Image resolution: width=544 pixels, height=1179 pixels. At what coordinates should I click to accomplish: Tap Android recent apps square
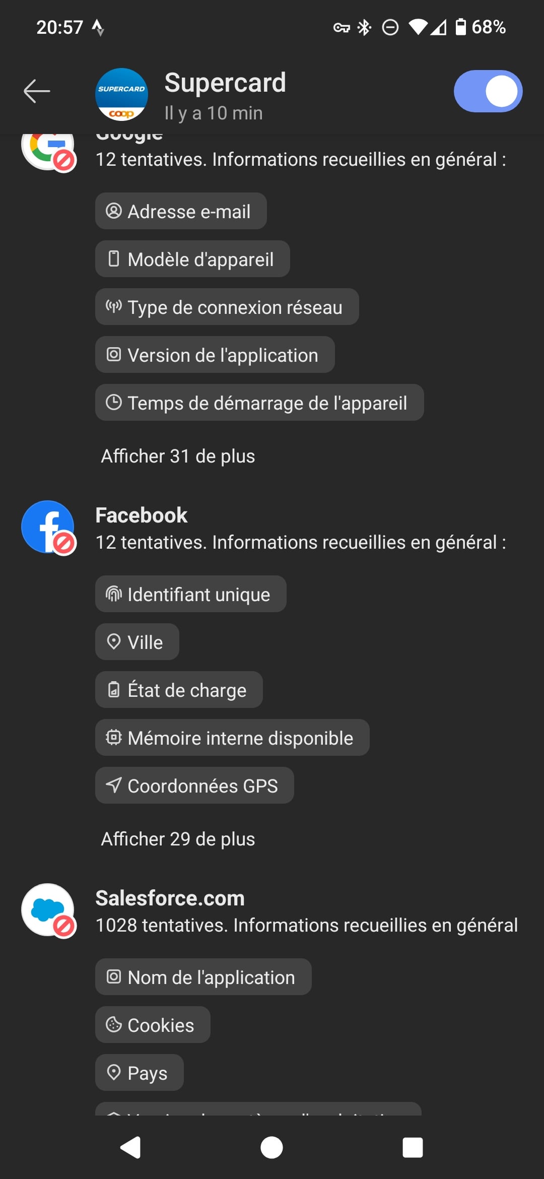point(413,1148)
